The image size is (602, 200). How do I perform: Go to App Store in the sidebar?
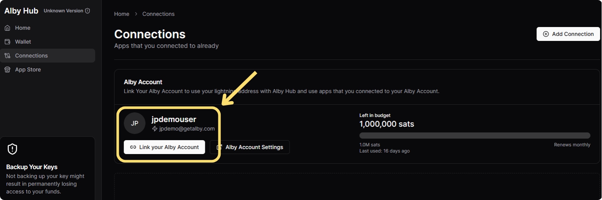(28, 69)
